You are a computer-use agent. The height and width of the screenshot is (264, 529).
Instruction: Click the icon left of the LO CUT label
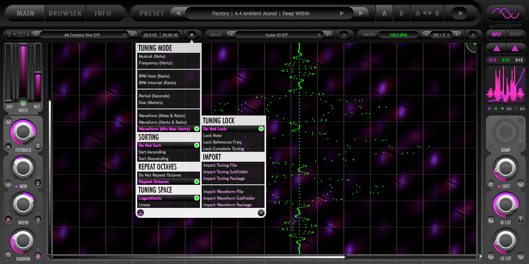coord(491,256)
